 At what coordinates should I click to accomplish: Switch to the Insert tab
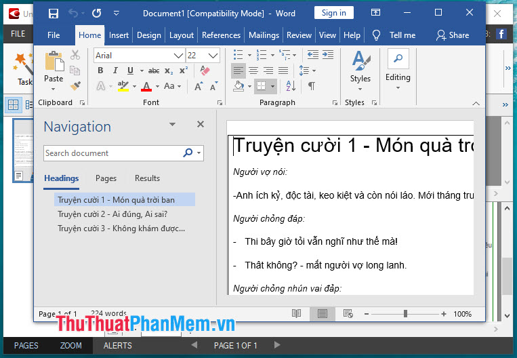pyautogui.click(x=119, y=35)
